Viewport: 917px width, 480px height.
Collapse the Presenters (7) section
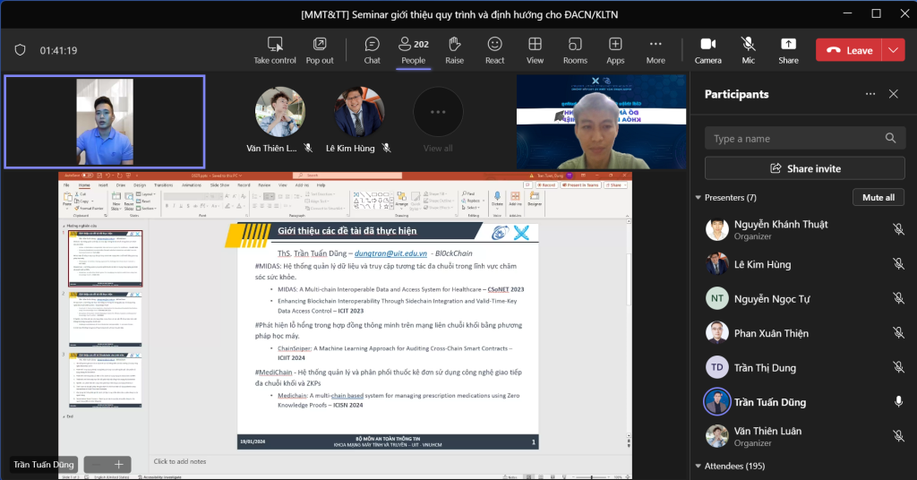coord(698,198)
